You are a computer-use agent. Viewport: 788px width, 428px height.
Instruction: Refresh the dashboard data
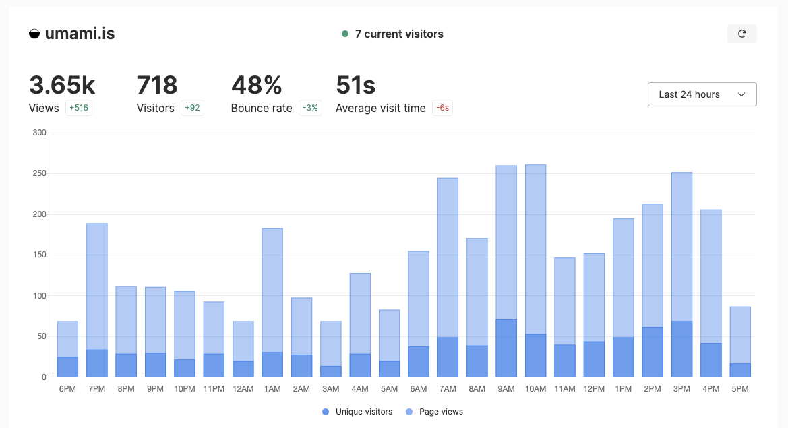741,33
